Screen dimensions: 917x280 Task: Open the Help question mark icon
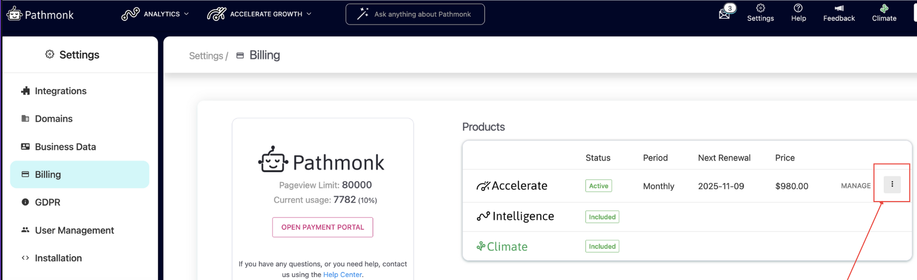click(x=798, y=8)
